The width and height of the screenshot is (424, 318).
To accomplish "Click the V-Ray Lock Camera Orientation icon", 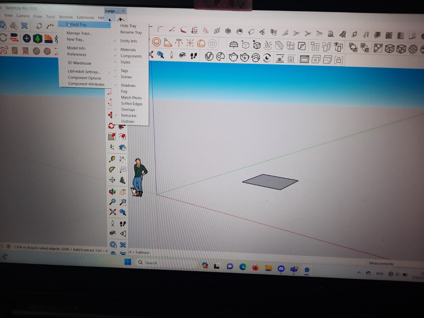I will pyautogui.click(x=339, y=60).
